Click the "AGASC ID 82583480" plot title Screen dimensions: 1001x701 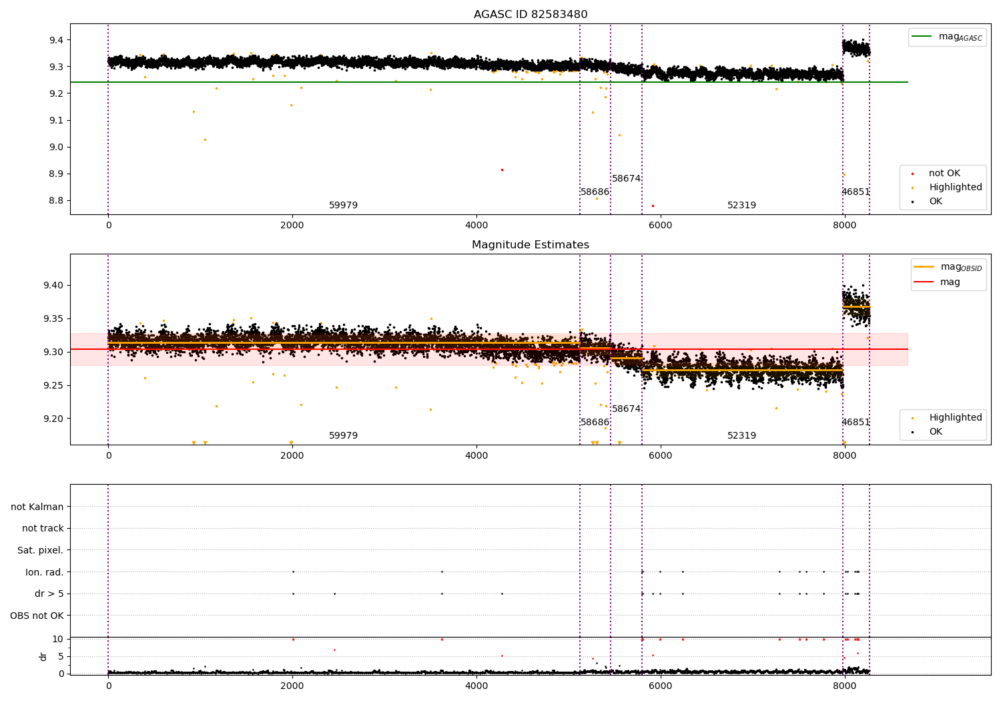[x=531, y=15]
